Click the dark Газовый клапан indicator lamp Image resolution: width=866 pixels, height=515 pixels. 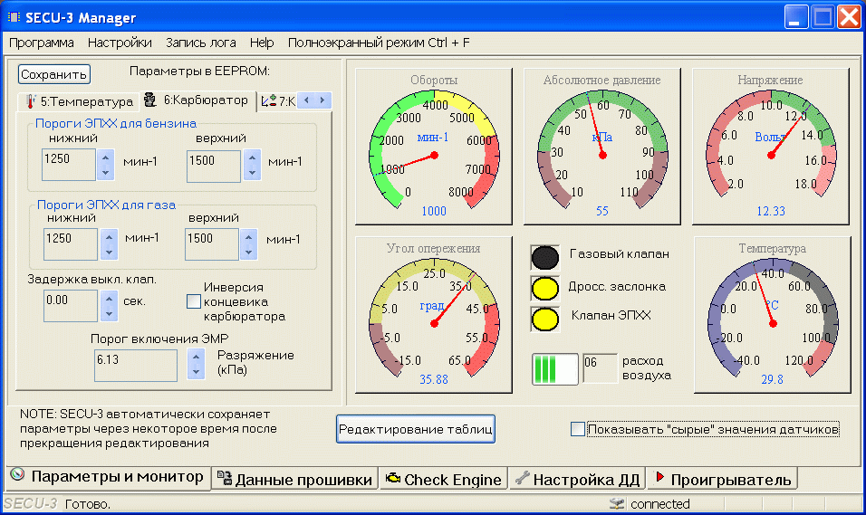544,257
